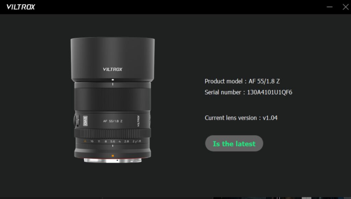Screen dimensions: 351x199
Task: Click the 'Product model' label
Action: [223, 81]
